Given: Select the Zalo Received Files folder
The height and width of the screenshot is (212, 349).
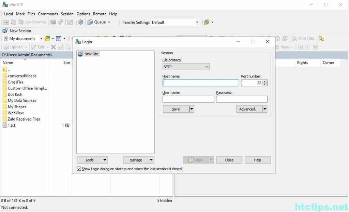Looking at the screenshot, I should click(24, 119).
